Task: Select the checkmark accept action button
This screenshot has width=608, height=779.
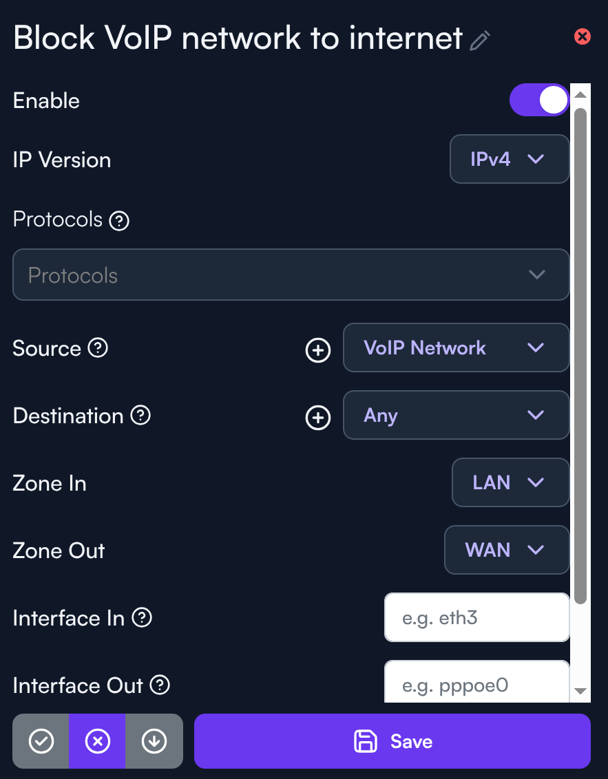Action: [41, 741]
